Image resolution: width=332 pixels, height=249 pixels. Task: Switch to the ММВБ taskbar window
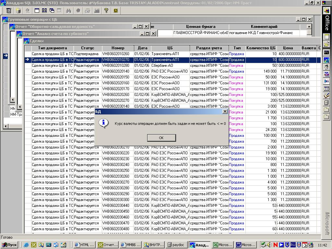point(131,245)
